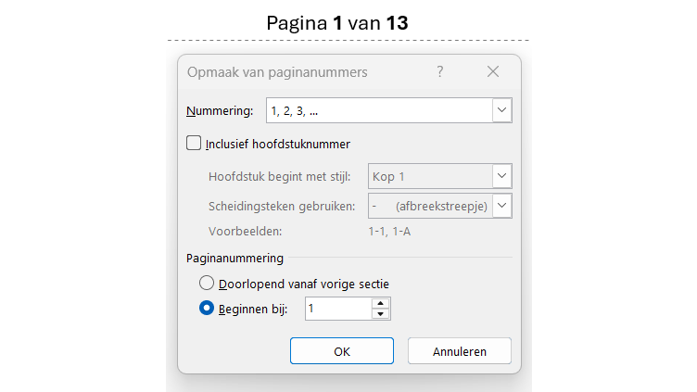Screen dimensions: 697x392
Task: Click the Pagina 1 van 13 footer text
Action: click(337, 22)
